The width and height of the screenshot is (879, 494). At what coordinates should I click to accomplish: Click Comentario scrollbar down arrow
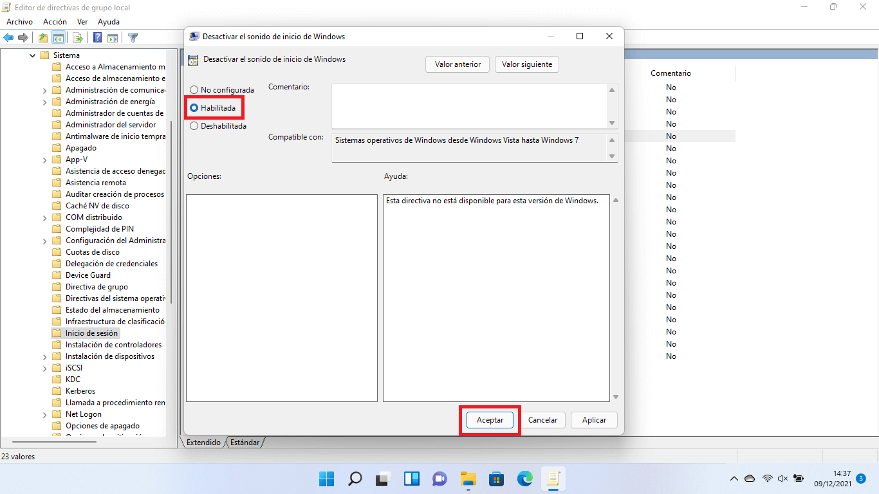[x=612, y=123]
